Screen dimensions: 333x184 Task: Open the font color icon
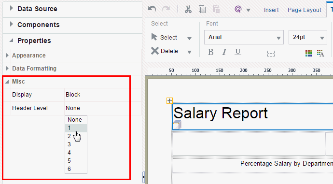tap(320, 53)
